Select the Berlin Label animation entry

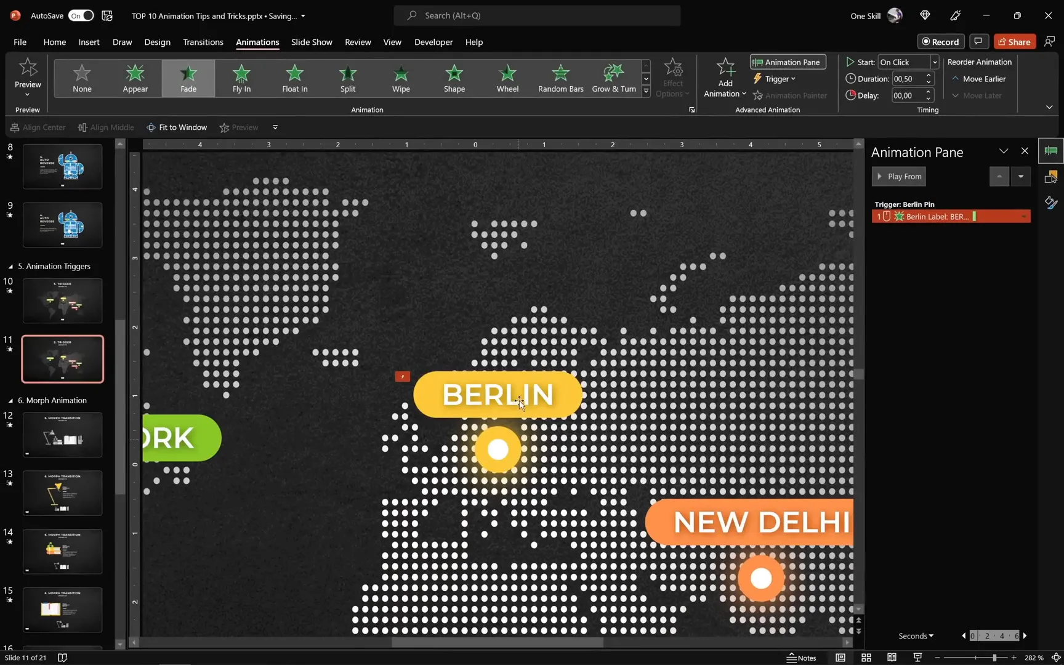(x=951, y=216)
